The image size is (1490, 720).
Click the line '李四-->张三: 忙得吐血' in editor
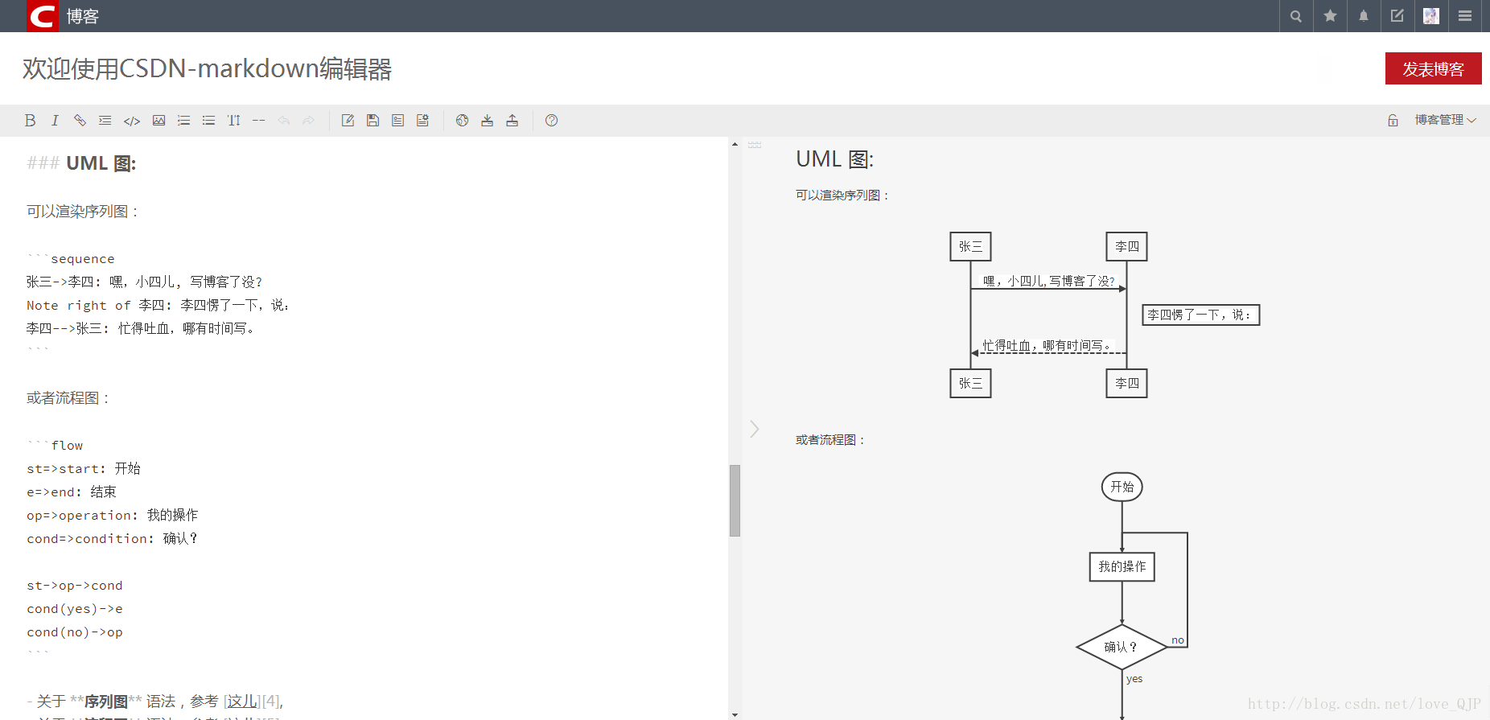pos(142,329)
